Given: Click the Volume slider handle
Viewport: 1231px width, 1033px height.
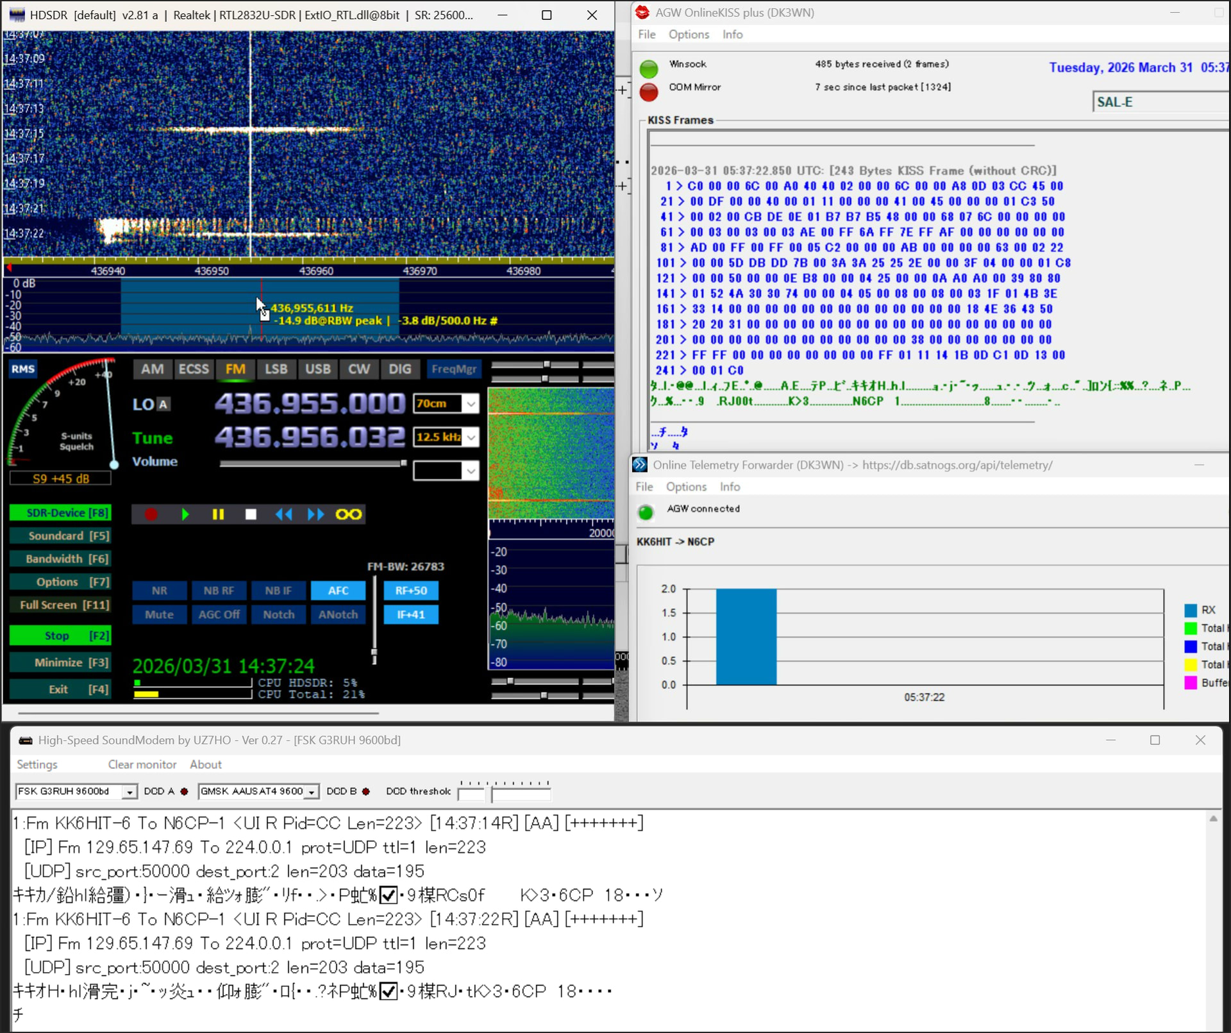Looking at the screenshot, I should point(403,463).
